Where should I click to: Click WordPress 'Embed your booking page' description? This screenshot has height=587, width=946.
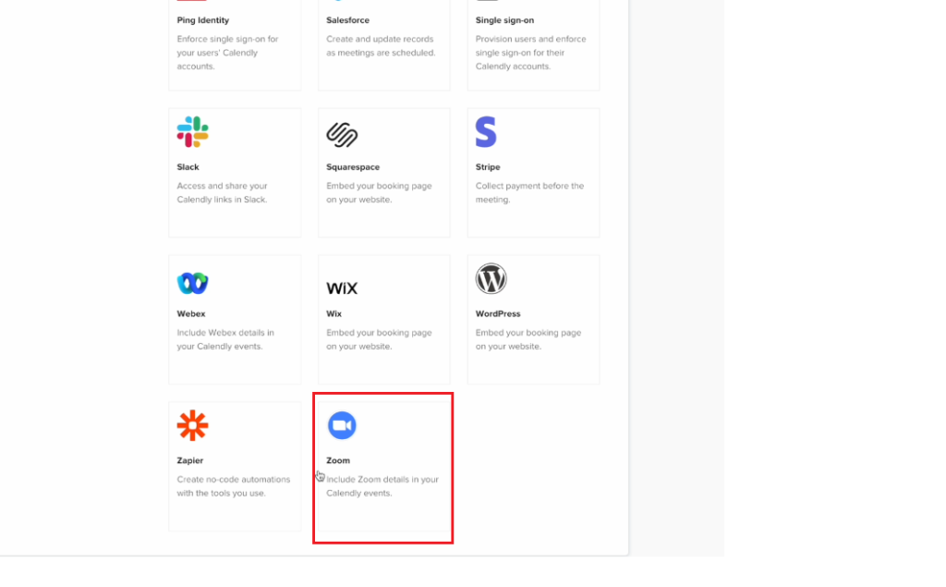528,339
